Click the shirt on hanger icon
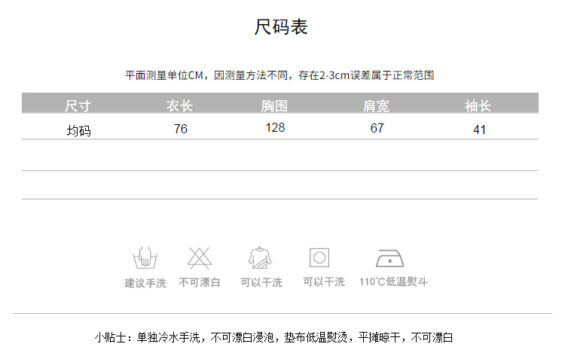565x356 pixels. [x=260, y=258]
